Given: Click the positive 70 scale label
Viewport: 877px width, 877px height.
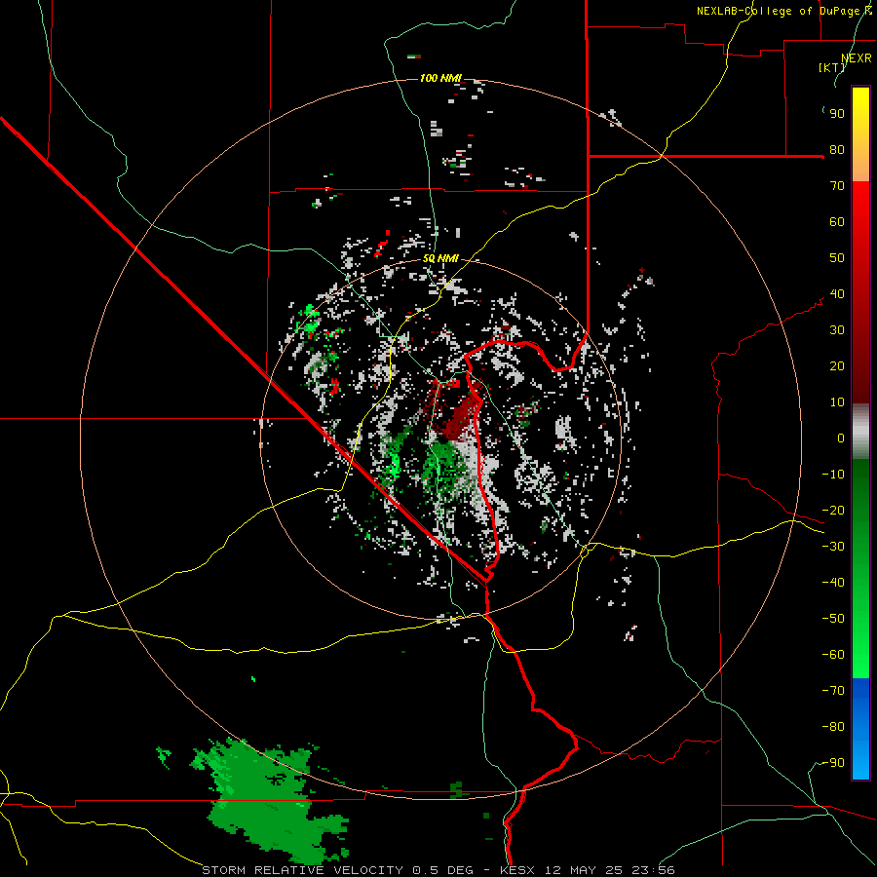Looking at the screenshot, I should coord(837,186).
